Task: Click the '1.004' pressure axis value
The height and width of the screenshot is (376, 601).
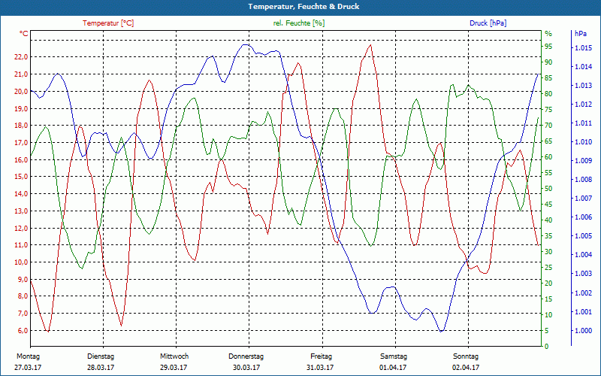Action: [583, 255]
